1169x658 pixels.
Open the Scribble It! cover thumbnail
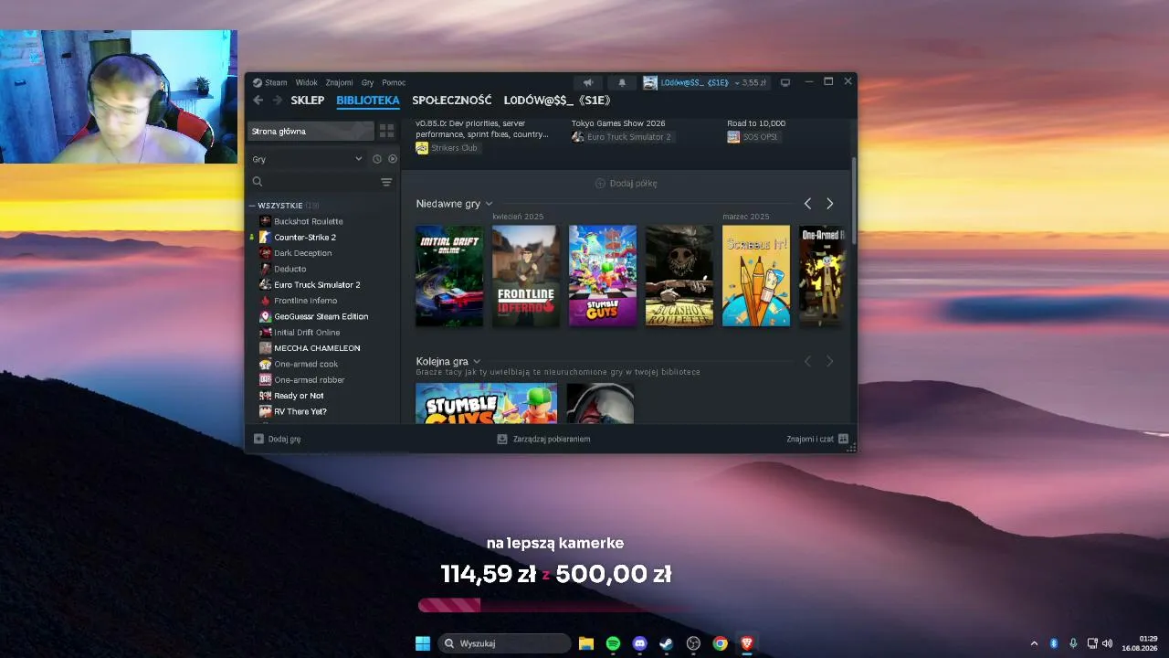756,276
